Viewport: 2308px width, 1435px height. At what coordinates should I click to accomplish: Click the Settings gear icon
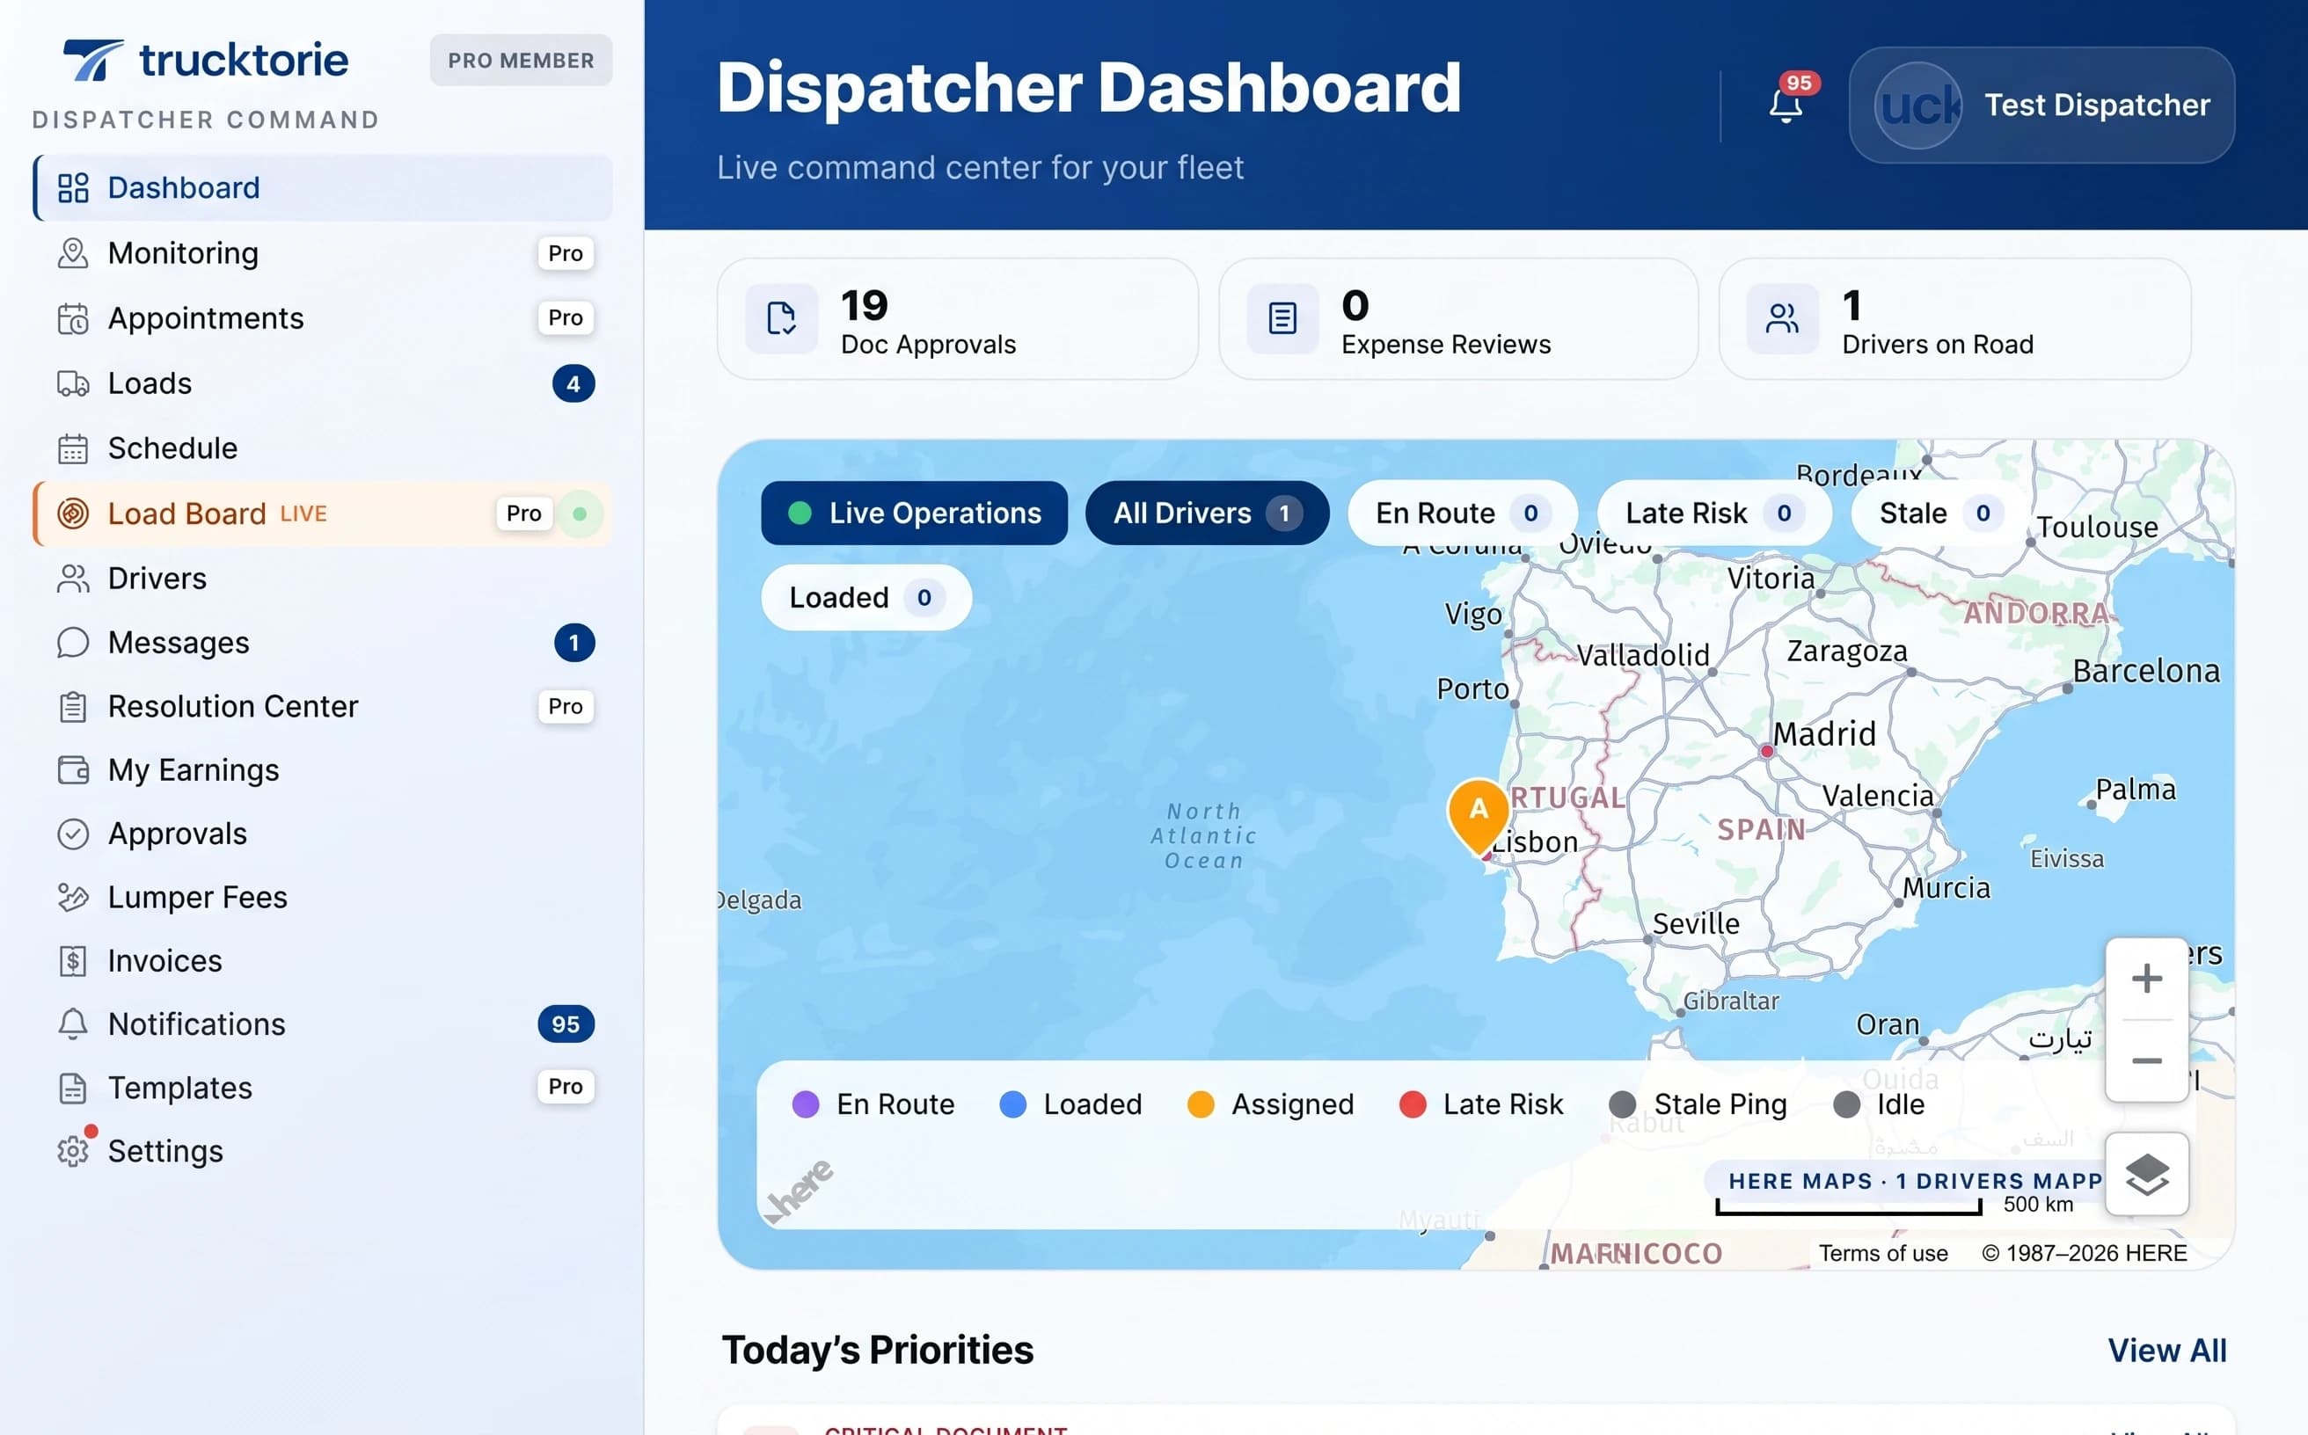coord(73,1151)
